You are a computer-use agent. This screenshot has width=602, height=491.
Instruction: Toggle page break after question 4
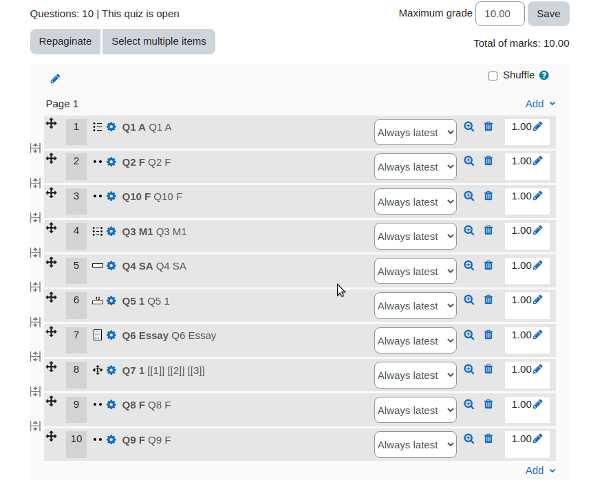[x=35, y=252]
